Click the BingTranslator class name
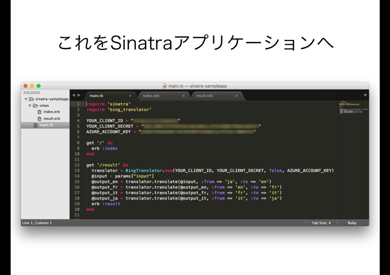The height and width of the screenshot is (275, 390). click(x=144, y=171)
